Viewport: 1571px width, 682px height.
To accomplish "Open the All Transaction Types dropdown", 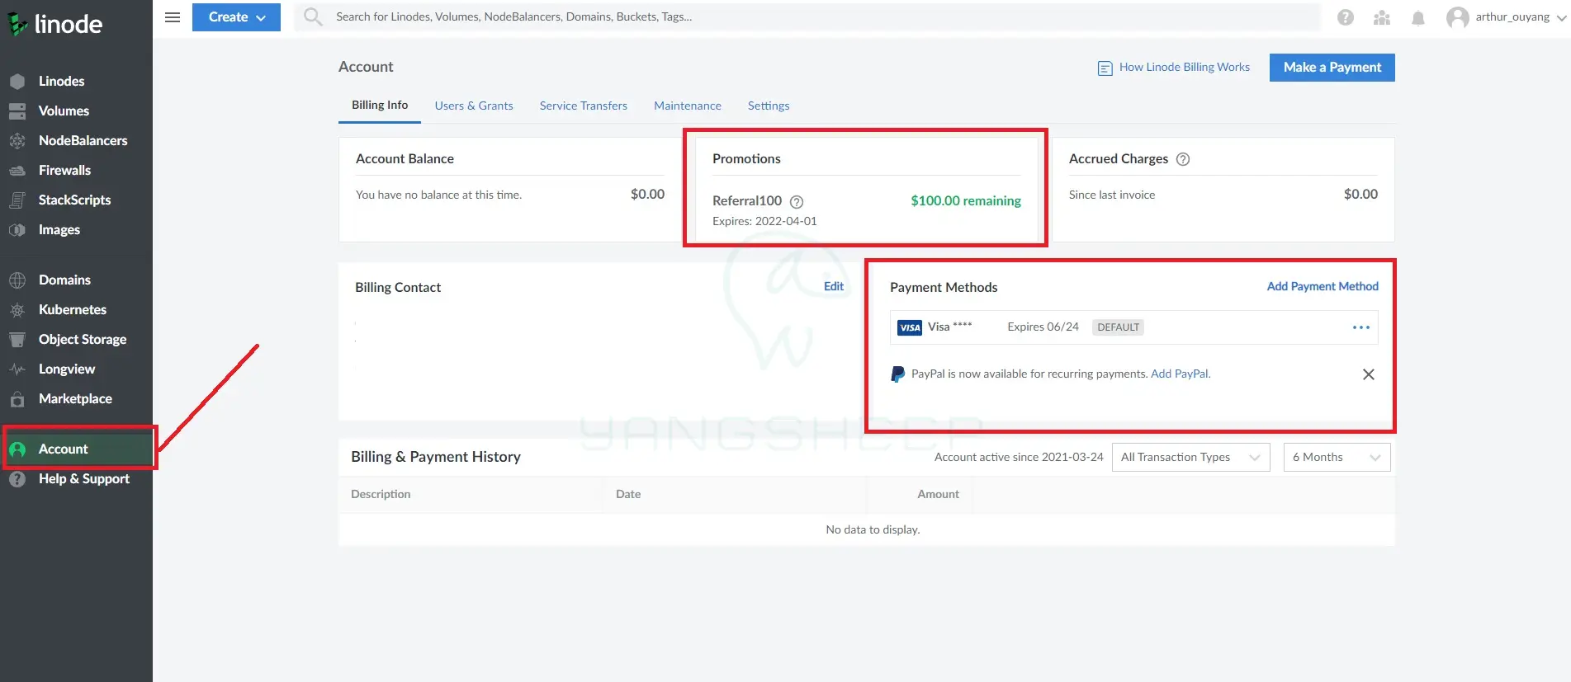I will tap(1190, 457).
